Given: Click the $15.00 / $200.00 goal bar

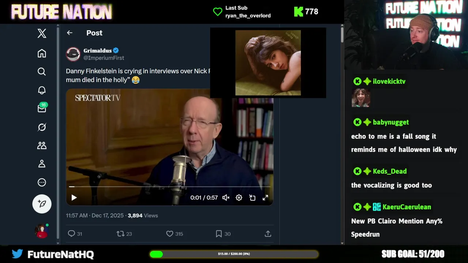Looking at the screenshot, I should (x=234, y=254).
